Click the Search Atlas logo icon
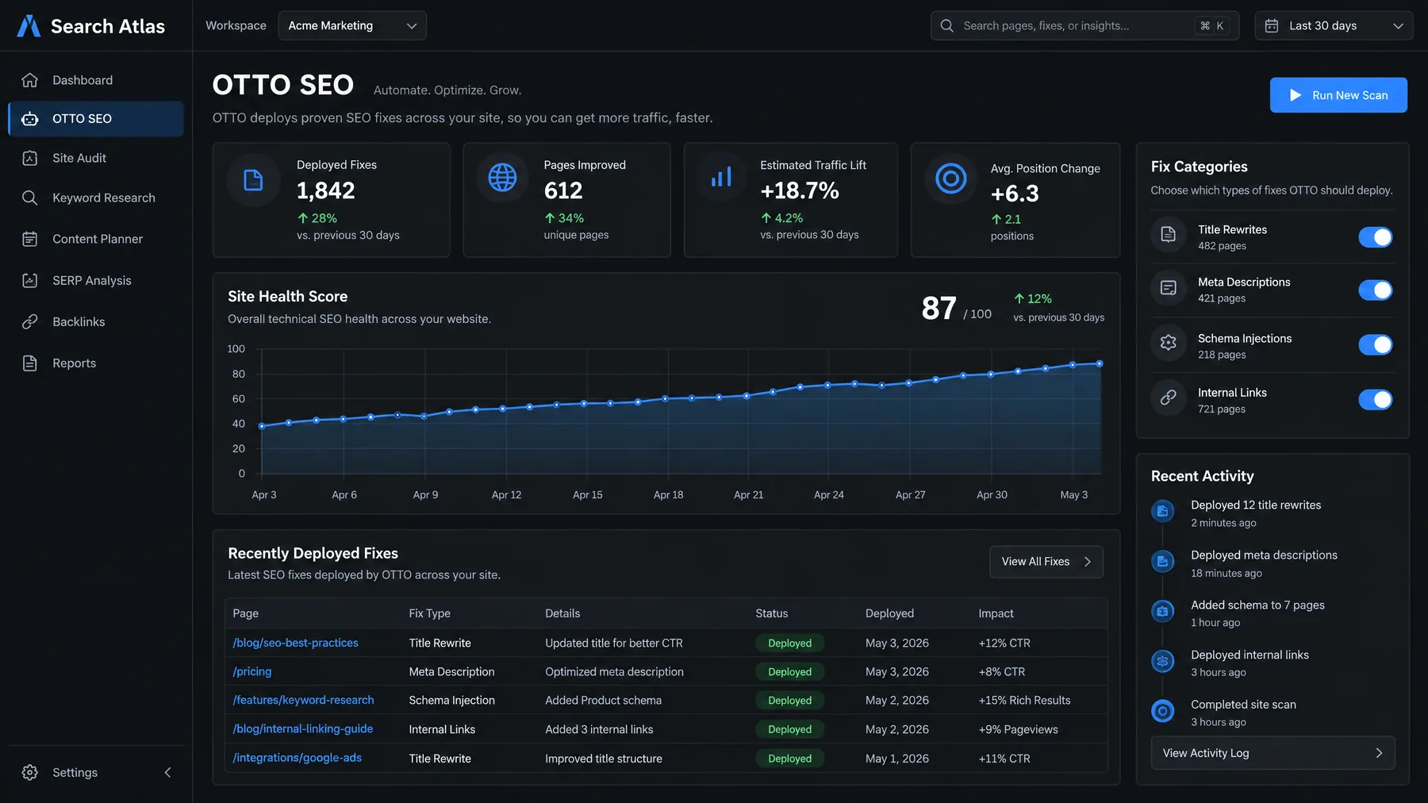Screen dimensions: 1428x803 point(29,26)
